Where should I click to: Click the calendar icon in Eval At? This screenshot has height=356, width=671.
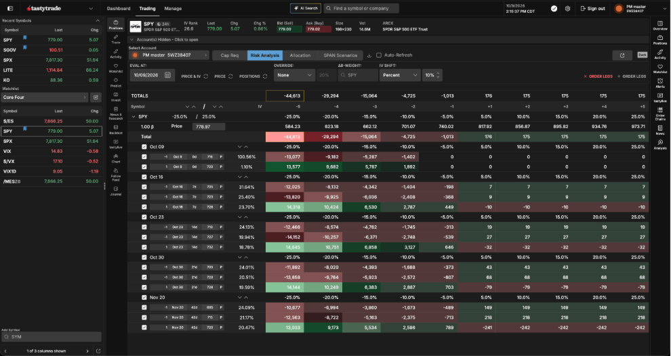tap(167, 75)
